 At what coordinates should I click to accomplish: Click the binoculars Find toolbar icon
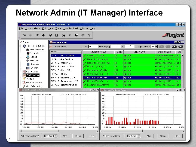[x=63, y=35]
